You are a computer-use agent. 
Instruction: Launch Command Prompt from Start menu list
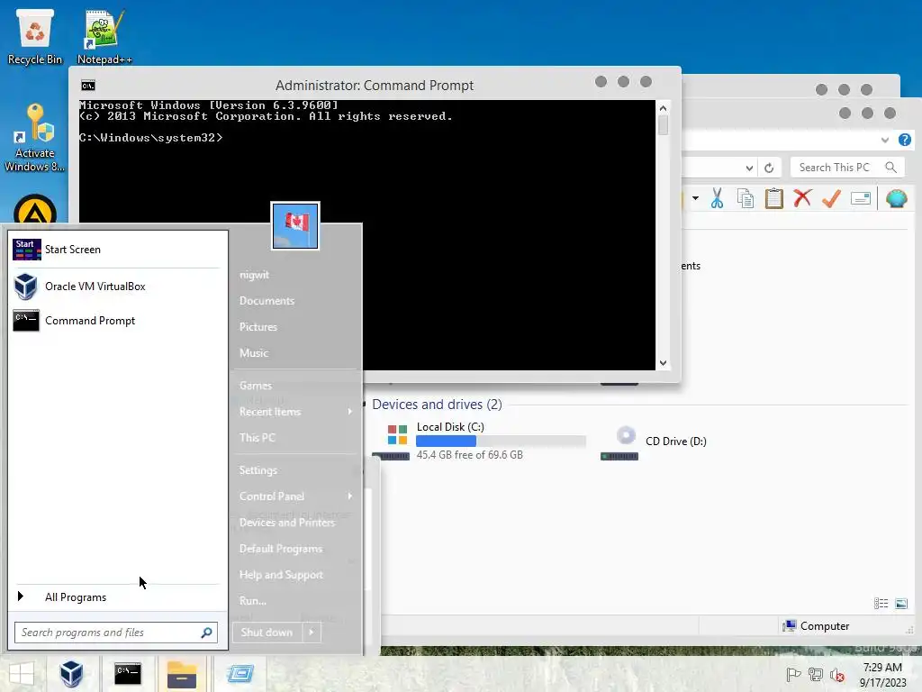point(116,321)
